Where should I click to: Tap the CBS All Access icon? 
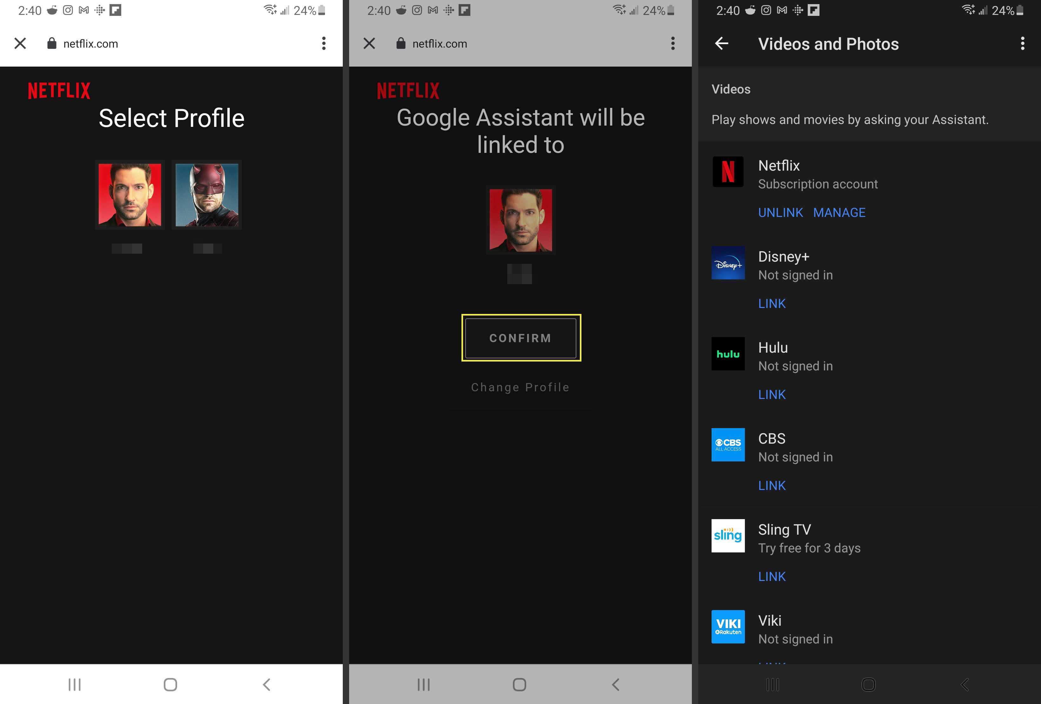(728, 445)
